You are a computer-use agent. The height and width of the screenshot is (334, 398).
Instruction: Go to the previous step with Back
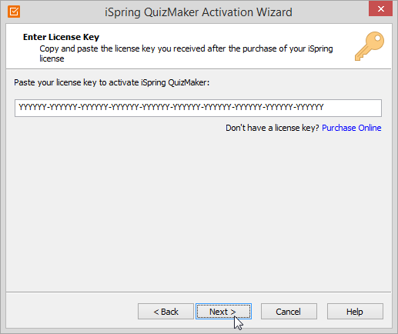click(166, 312)
